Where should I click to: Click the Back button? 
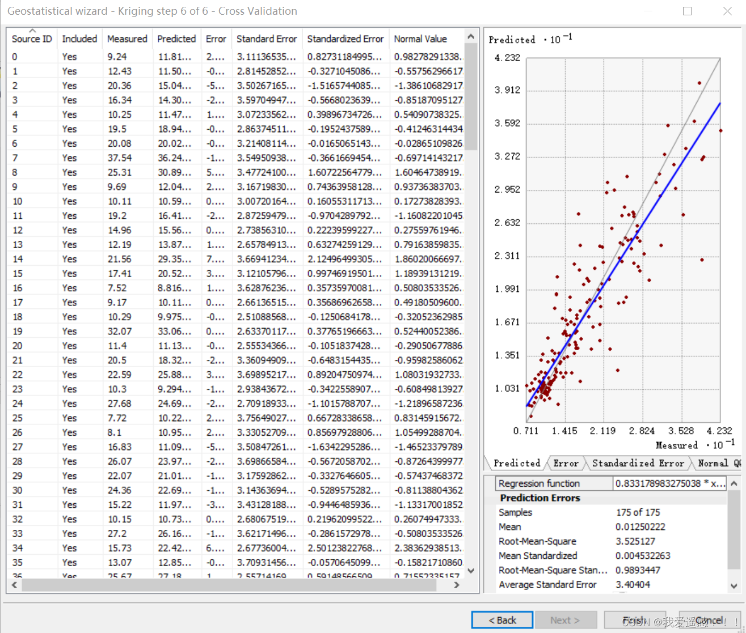coord(502,620)
